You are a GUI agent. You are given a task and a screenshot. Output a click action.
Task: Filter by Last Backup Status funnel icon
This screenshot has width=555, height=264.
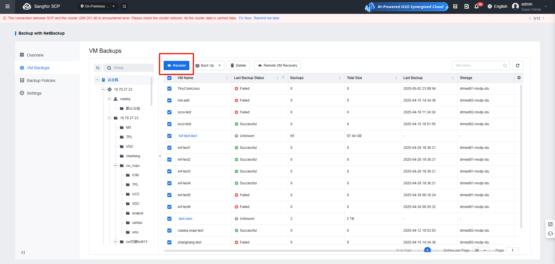point(283,78)
